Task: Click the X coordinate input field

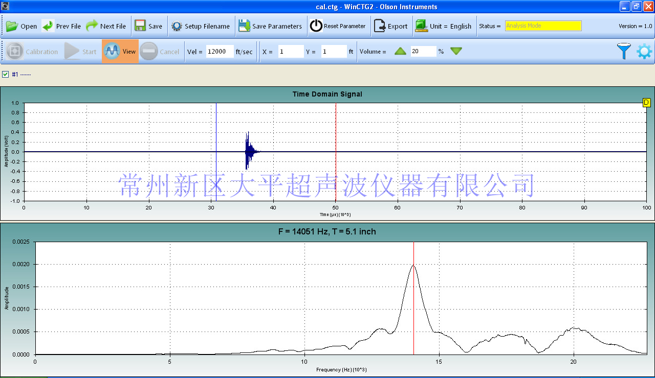Action: (x=290, y=52)
